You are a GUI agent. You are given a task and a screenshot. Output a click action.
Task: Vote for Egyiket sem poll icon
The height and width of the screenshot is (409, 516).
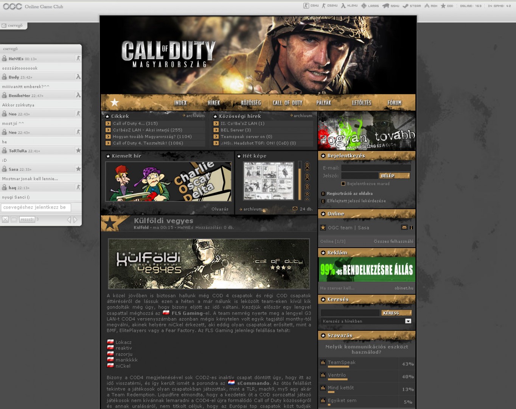[323, 401]
